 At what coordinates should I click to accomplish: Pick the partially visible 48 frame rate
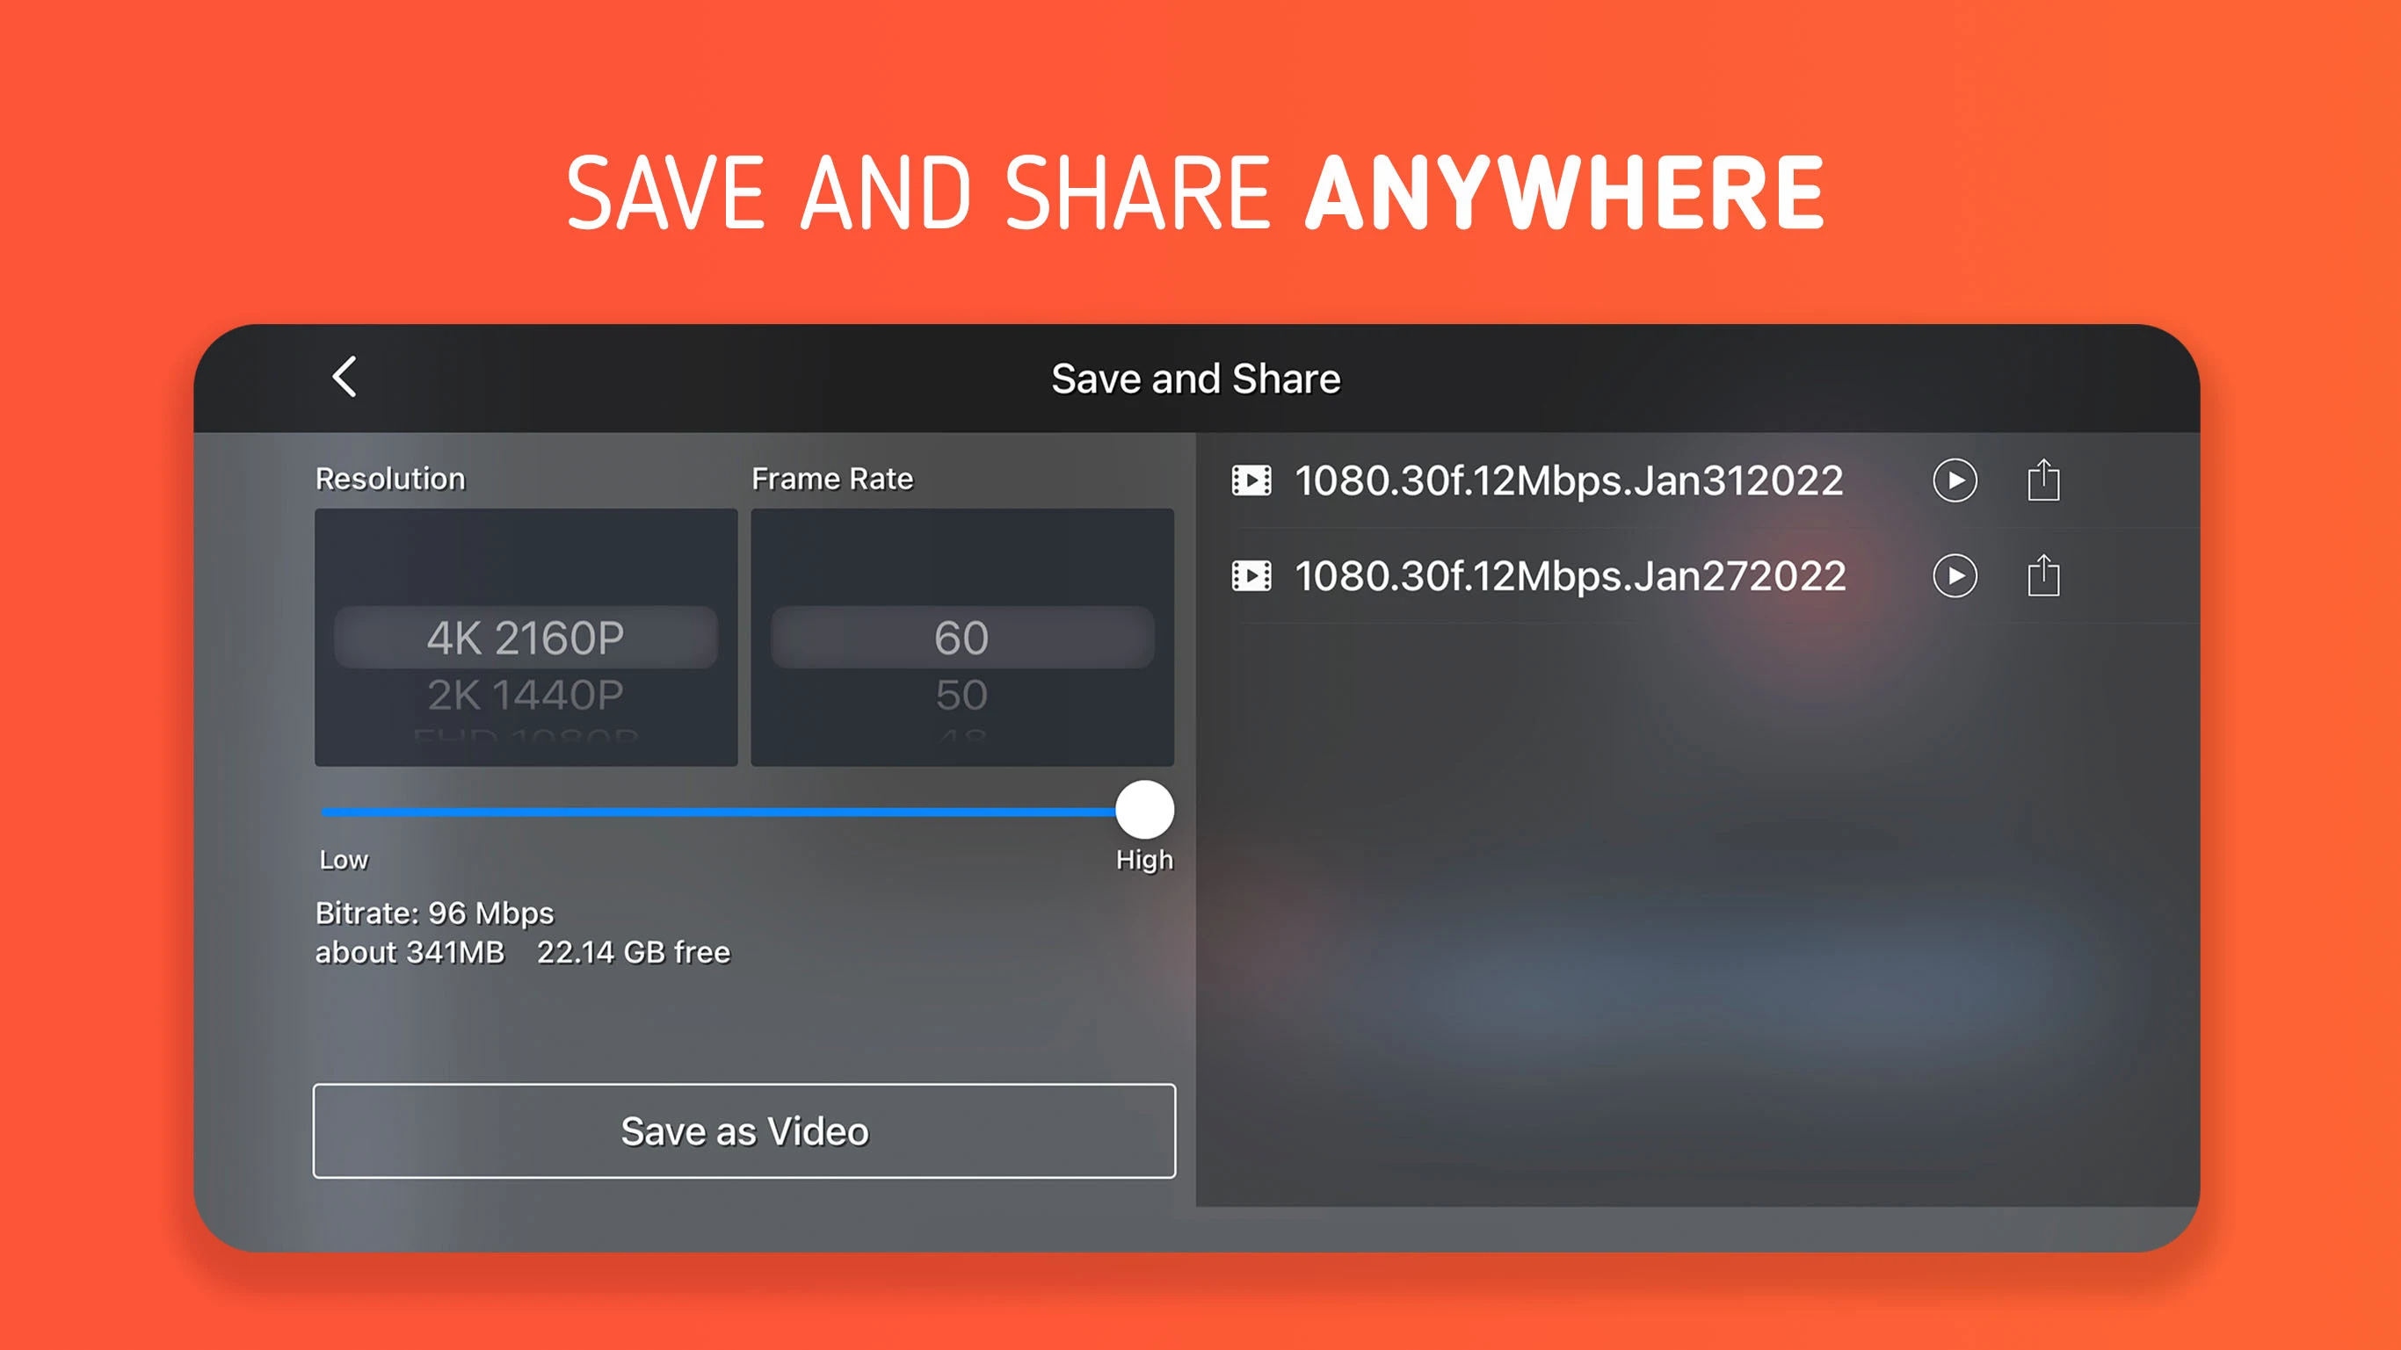pyautogui.click(x=961, y=738)
